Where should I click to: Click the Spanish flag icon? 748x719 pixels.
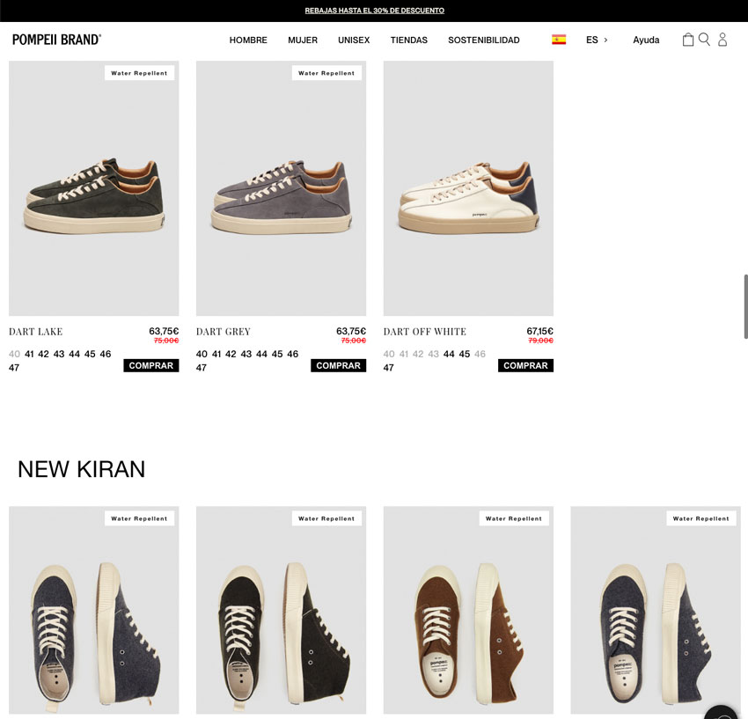click(559, 40)
